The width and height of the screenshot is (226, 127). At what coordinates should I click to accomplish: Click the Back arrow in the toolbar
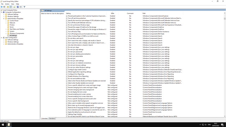(x=1, y=7)
